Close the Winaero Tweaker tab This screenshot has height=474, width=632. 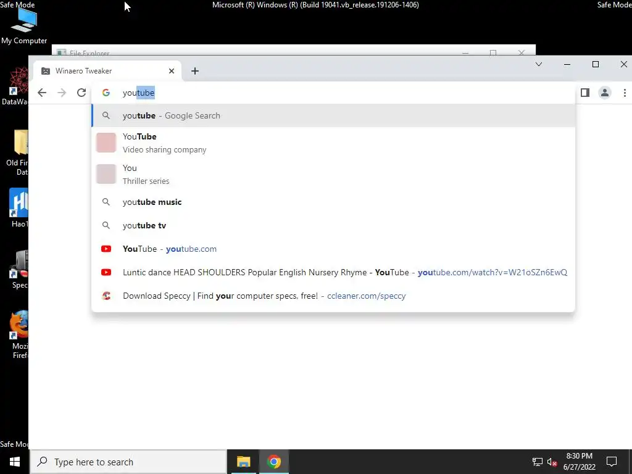[172, 71]
